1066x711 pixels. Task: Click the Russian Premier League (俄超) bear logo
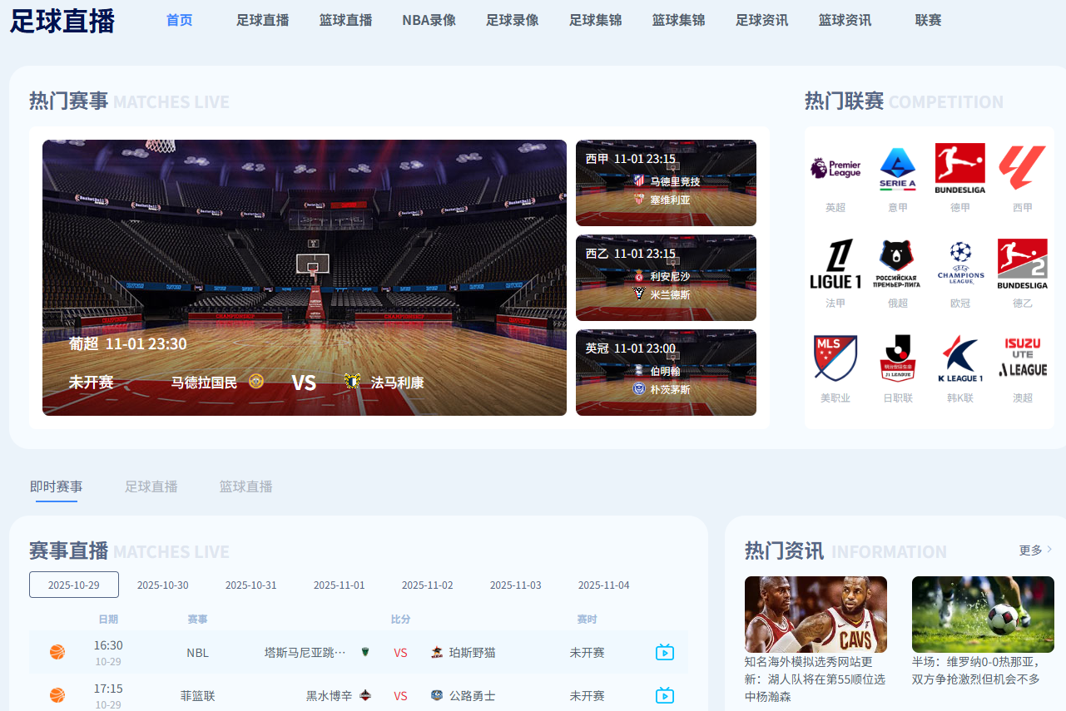pos(897,264)
